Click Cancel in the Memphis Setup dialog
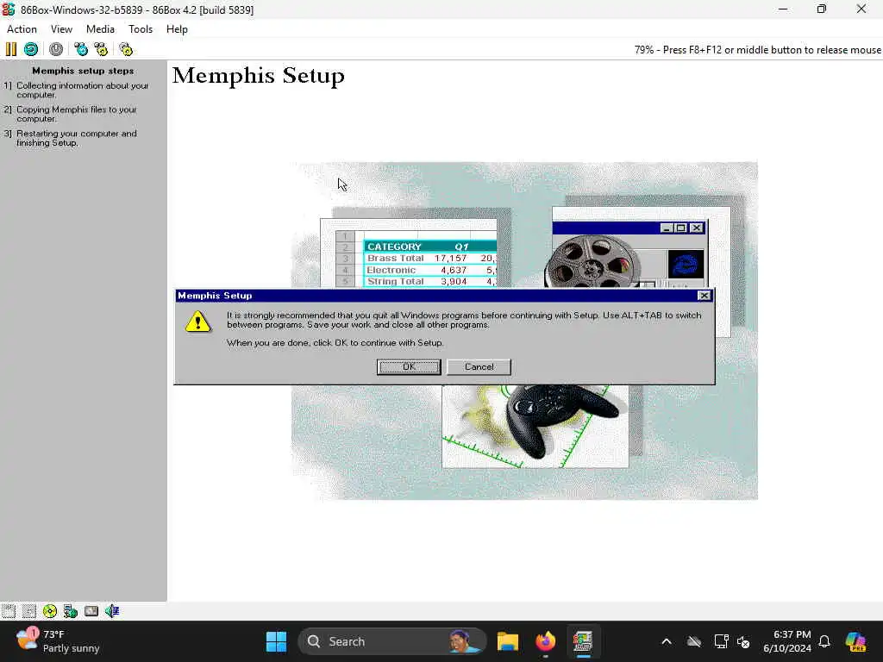This screenshot has width=883, height=662. tap(479, 367)
